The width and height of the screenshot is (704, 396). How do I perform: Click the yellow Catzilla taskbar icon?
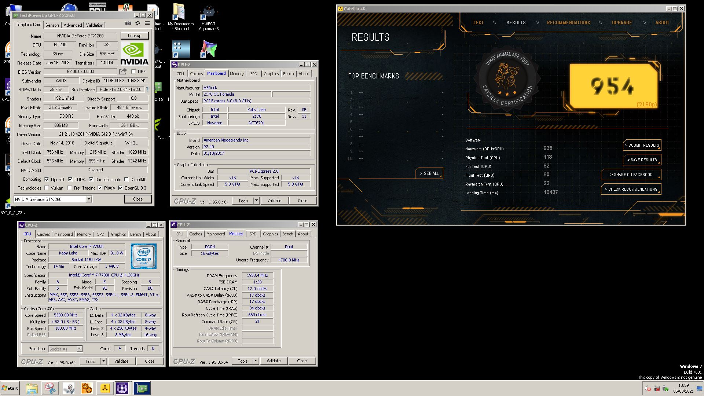105,388
